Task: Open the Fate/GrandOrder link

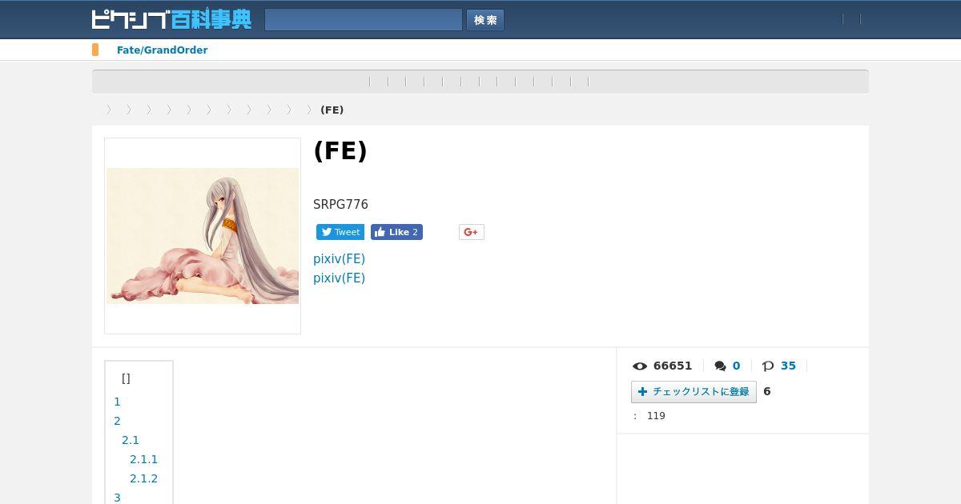Action: pyautogui.click(x=163, y=50)
